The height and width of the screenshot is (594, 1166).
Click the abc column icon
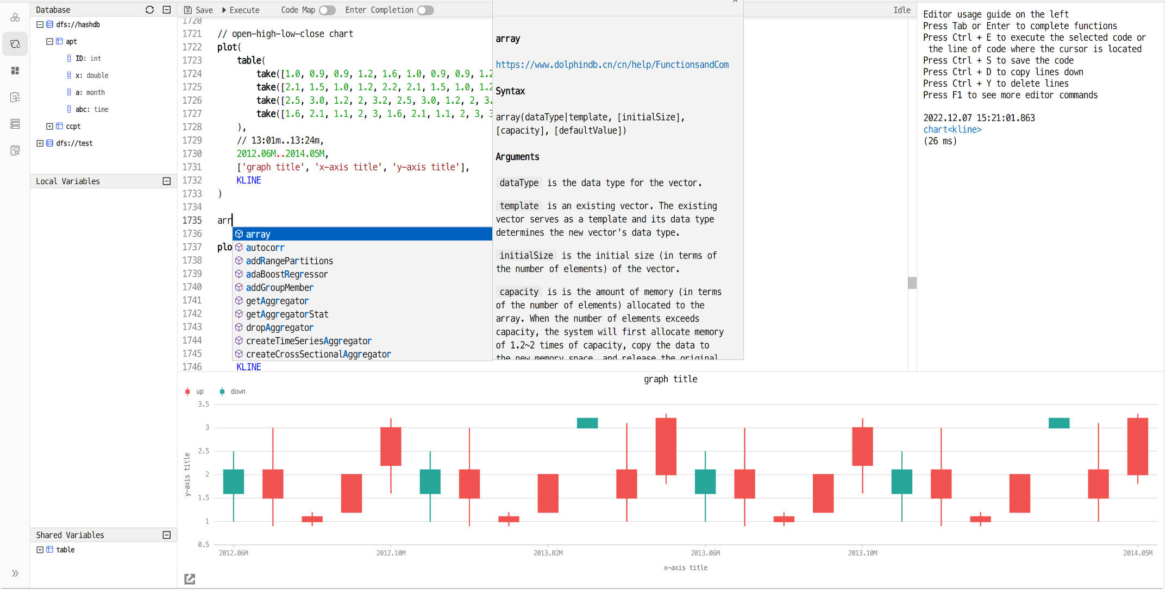(x=69, y=109)
